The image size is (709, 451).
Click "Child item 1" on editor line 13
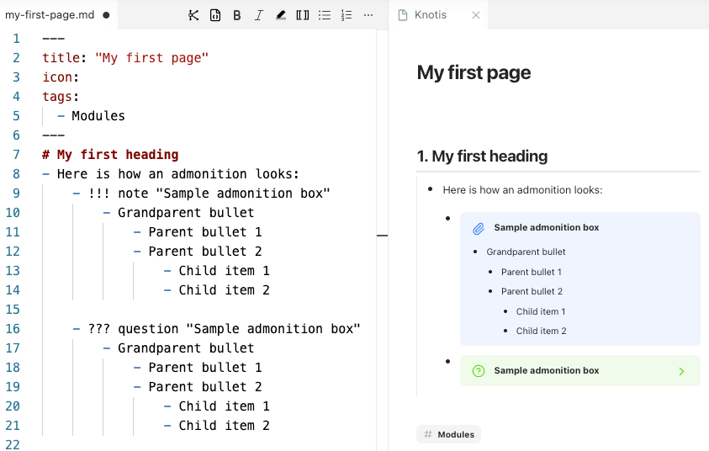click(x=225, y=271)
